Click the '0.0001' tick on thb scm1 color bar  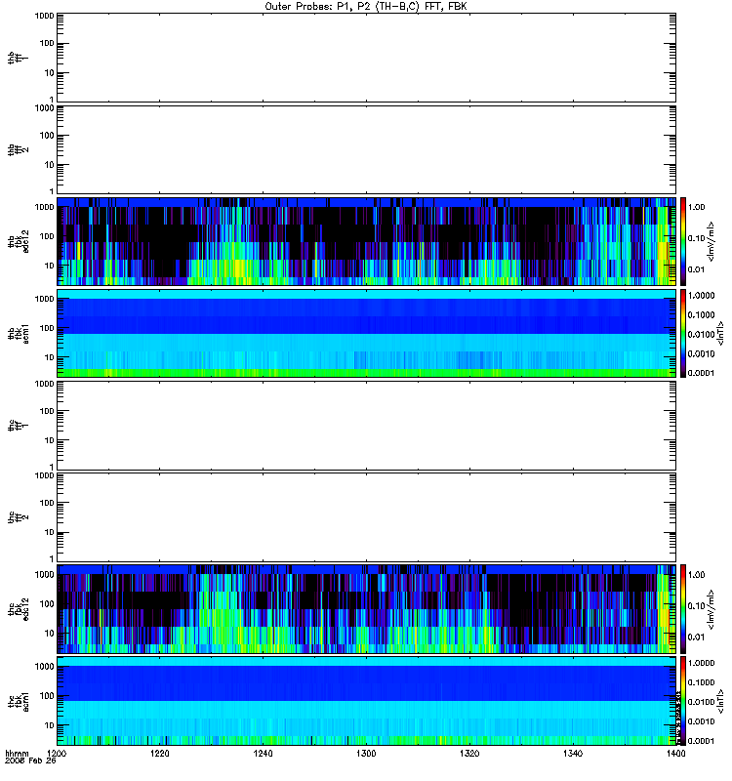point(701,373)
